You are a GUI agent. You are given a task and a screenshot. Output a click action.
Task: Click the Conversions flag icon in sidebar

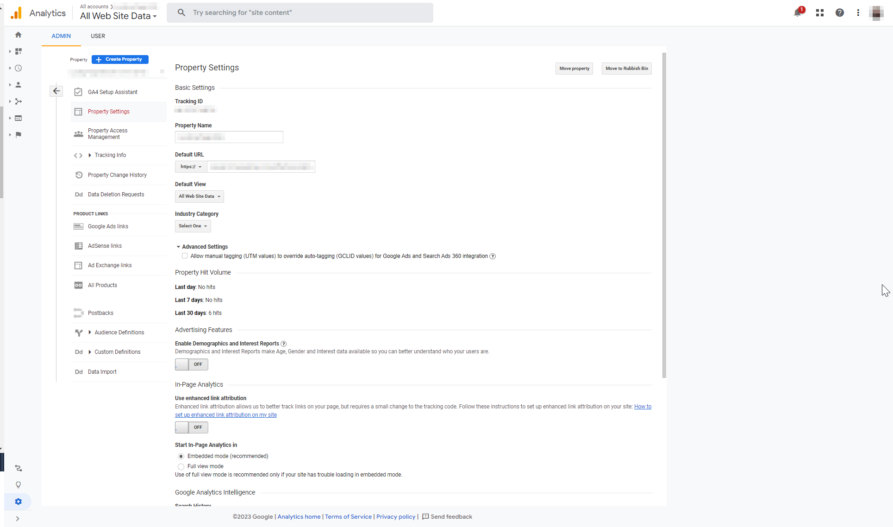coord(19,135)
